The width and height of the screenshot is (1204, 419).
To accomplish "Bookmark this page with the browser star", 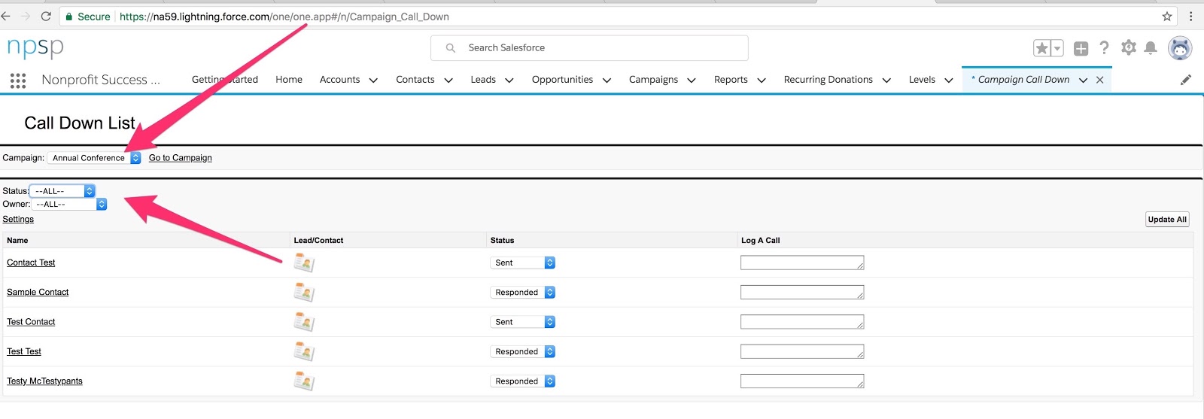I will 1167,17.
